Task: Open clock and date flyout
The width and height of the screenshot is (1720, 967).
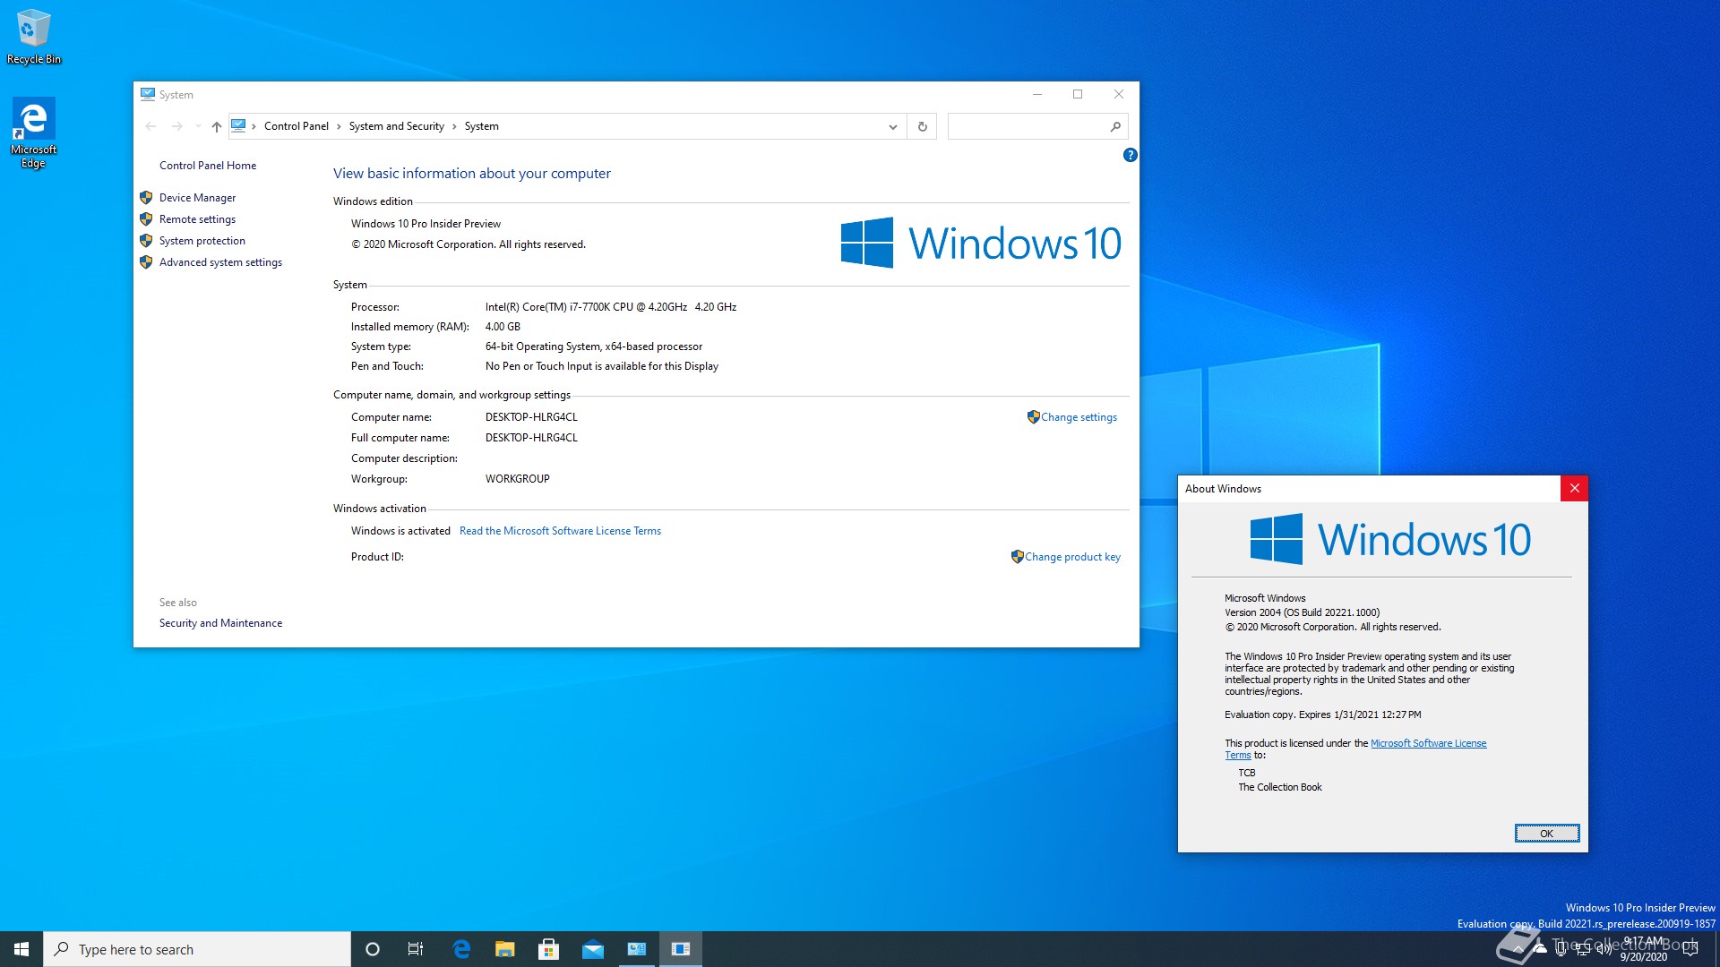Action: coord(1643,949)
